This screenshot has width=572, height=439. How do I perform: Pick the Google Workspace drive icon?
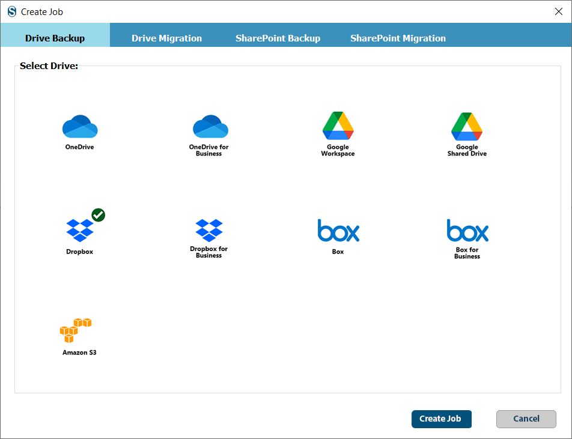tap(338, 126)
